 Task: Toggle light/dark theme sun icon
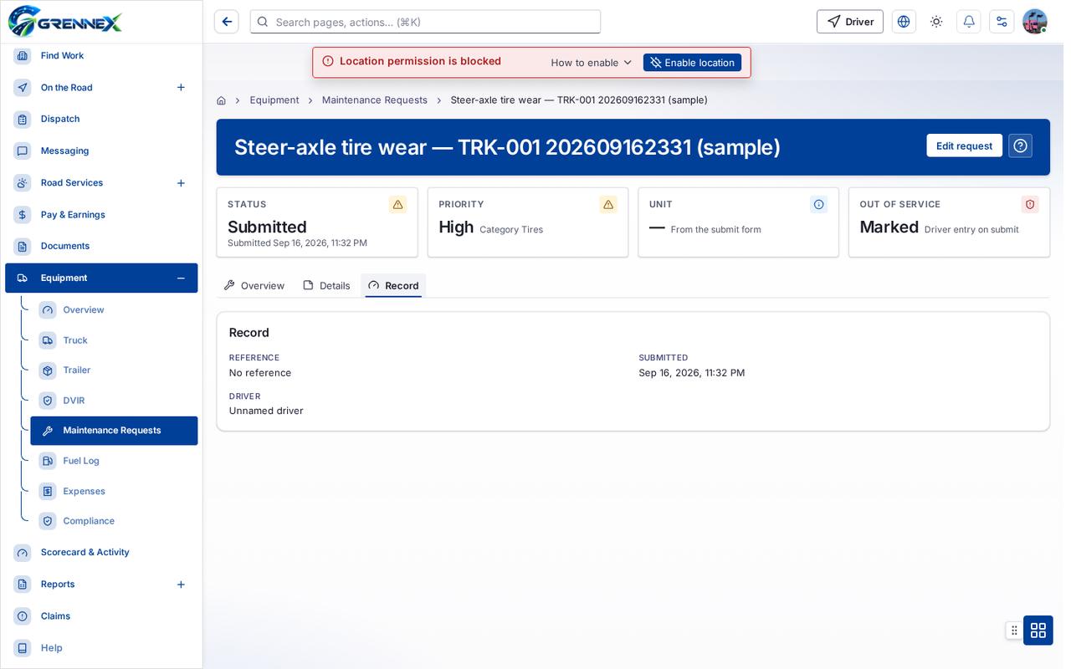[x=936, y=22]
